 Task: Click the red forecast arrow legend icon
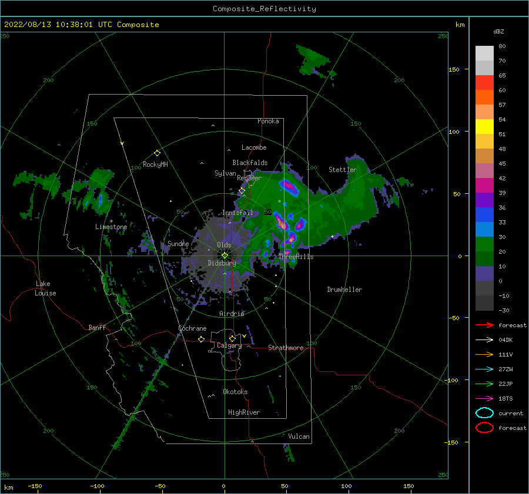point(484,325)
